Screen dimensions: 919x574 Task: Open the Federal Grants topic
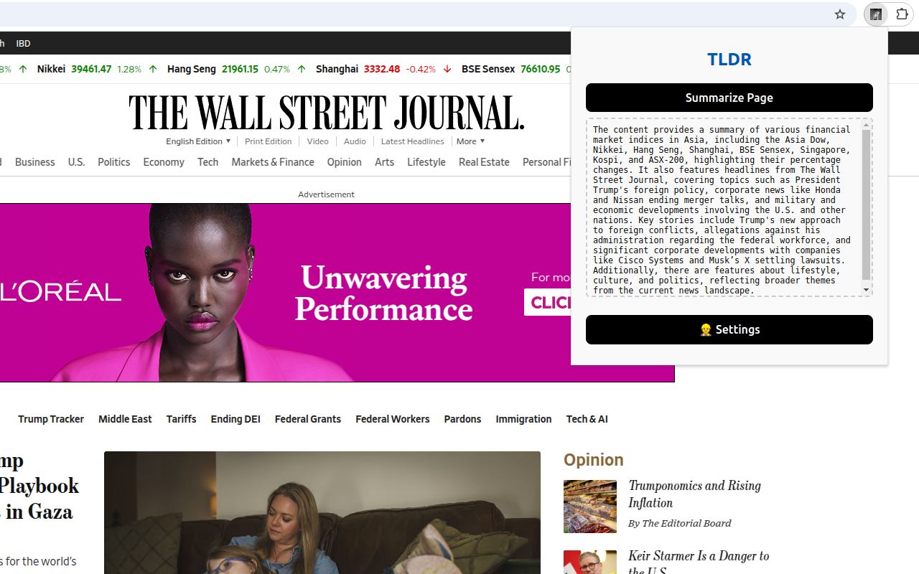(308, 419)
